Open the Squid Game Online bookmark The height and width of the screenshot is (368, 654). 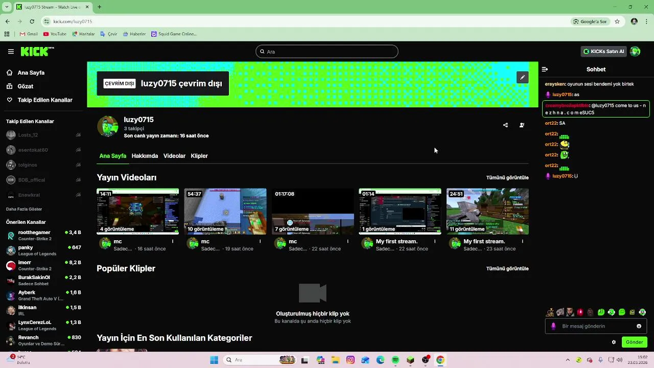coord(174,34)
